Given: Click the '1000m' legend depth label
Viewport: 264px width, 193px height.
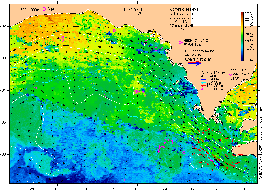Looking at the screenshot, I should point(34,10).
